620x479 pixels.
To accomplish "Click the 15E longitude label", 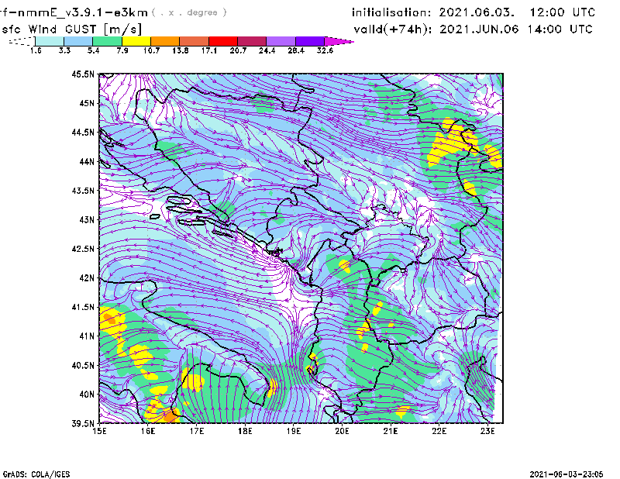I will [99, 431].
